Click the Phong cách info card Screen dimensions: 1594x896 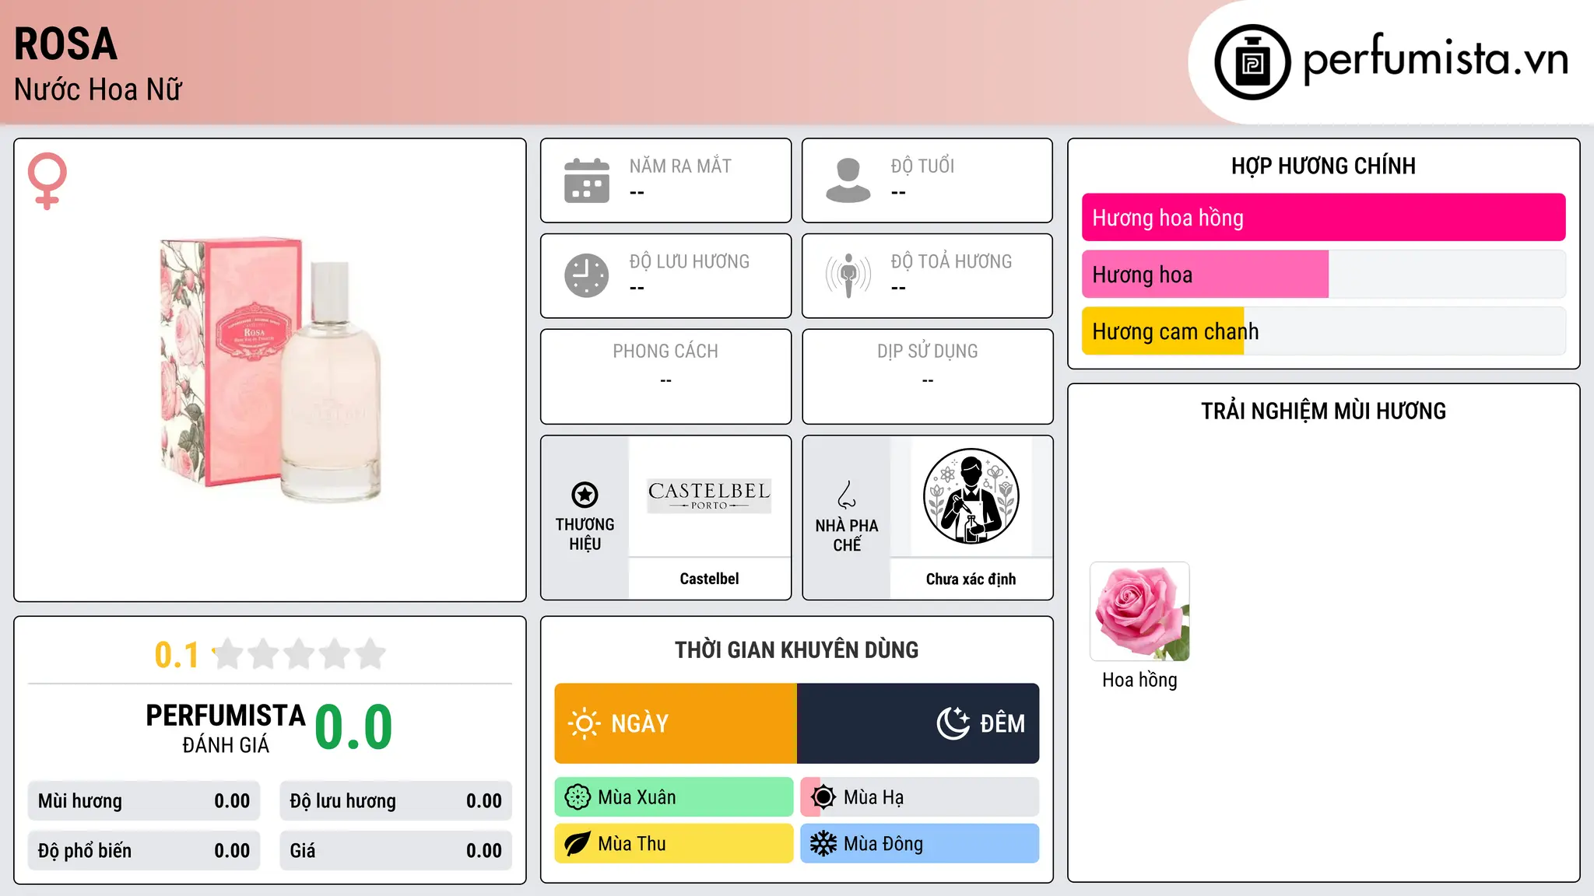click(x=665, y=376)
